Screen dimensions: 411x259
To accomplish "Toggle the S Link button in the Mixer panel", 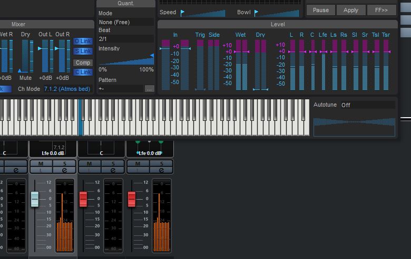I will [x=83, y=51].
